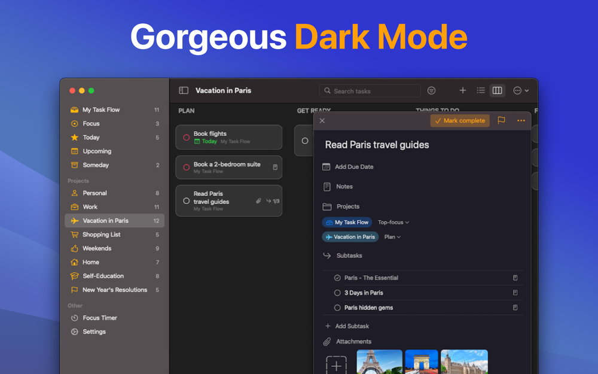Complete the Book flights task checkbox

tap(186, 138)
